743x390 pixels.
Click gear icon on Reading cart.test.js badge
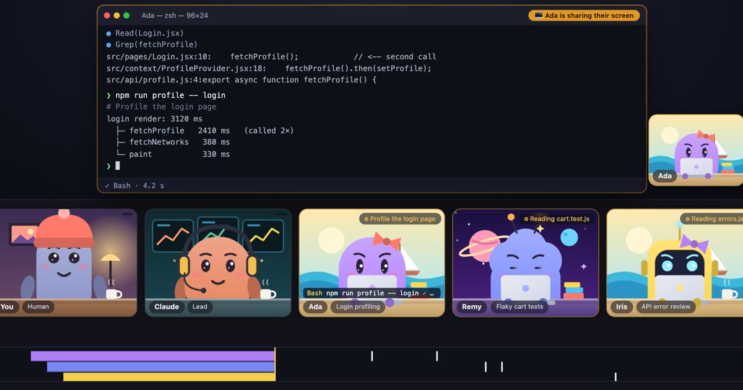click(x=526, y=219)
